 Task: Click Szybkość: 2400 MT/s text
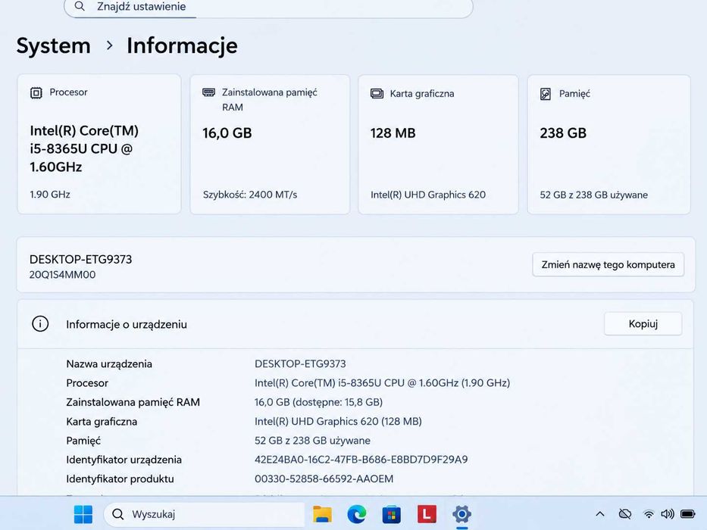[x=250, y=195]
